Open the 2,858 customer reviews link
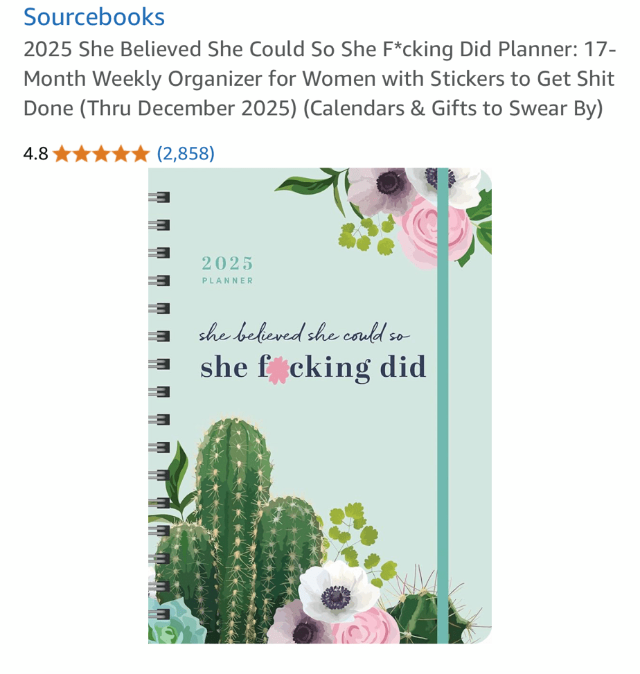The width and height of the screenshot is (640, 674). pos(186,153)
